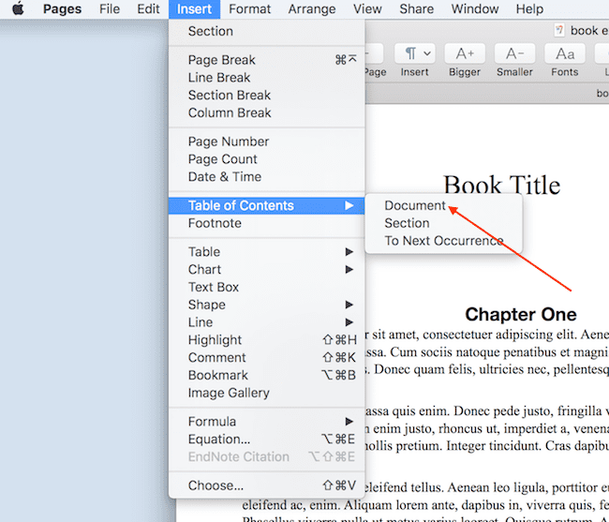Image resolution: width=609 pixels, height=522 pixels.
Task: Click the Apple logo menu
Action: coord(17,9)
